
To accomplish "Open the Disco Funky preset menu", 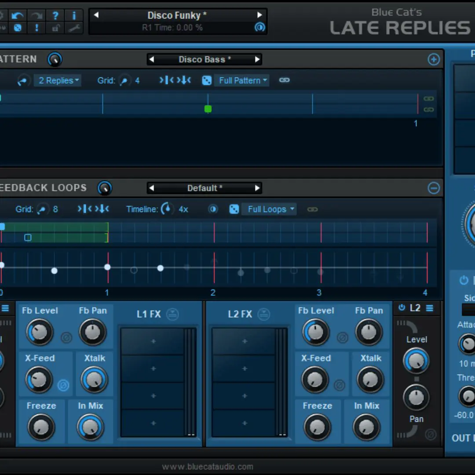I will pos(177,15).
